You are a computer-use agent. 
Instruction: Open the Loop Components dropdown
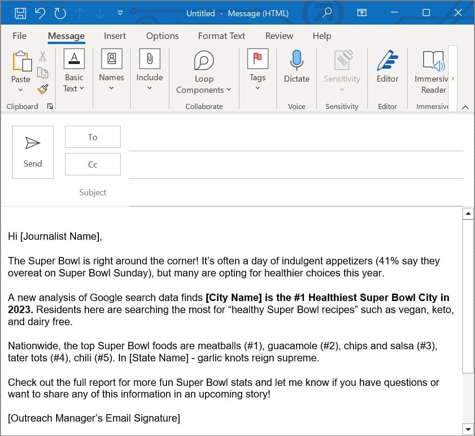(x=204, y=72)
